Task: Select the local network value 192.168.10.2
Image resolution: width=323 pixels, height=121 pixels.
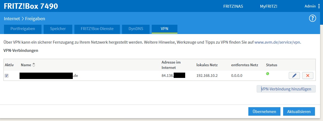Action: (207, 76)
